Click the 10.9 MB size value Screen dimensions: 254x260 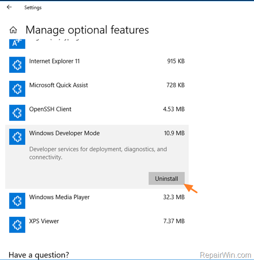(174, 133)
